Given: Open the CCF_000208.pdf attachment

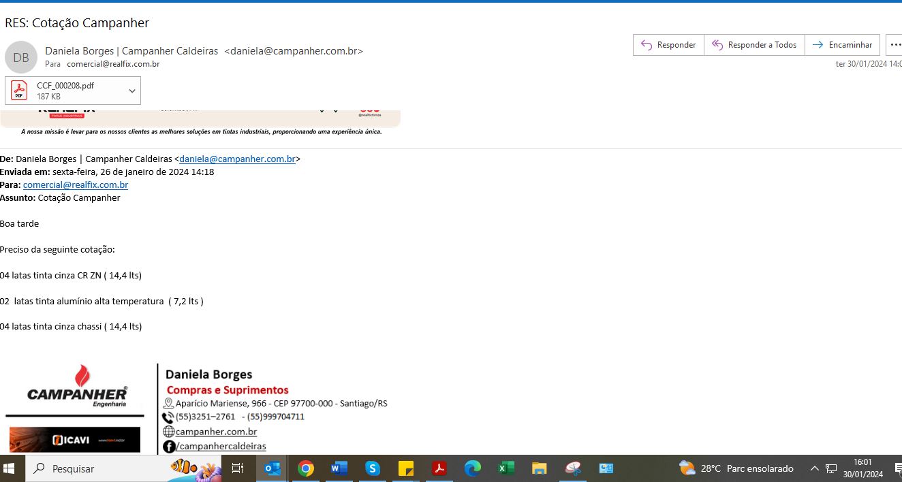Looking at the screenshot, I should 65,91.
